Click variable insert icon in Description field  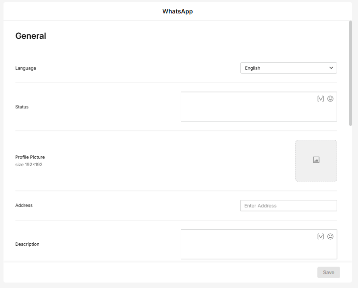pyautogui.click(x=321, y=236)
